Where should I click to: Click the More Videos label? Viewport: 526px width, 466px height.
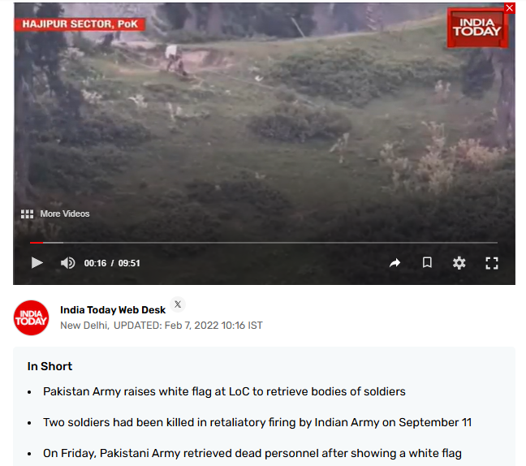click(x=65, y=214)
